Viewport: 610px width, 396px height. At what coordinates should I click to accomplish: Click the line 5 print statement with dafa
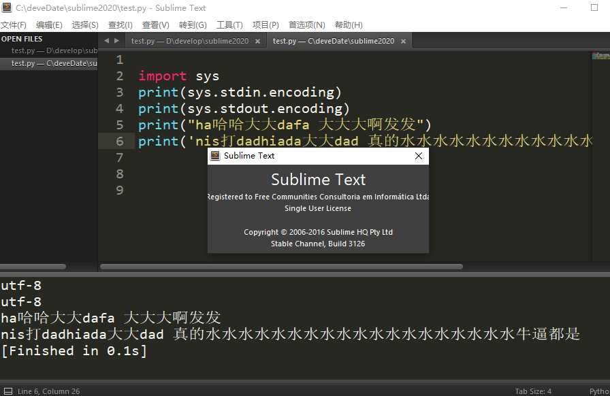coord(285,125)
